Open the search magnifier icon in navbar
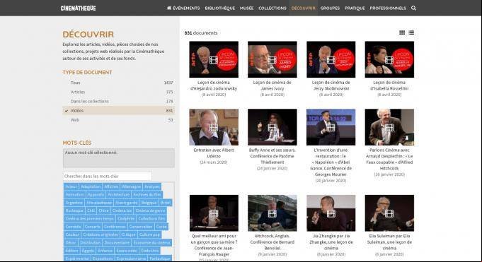The image size is (482, 262). tap(413, 8)
